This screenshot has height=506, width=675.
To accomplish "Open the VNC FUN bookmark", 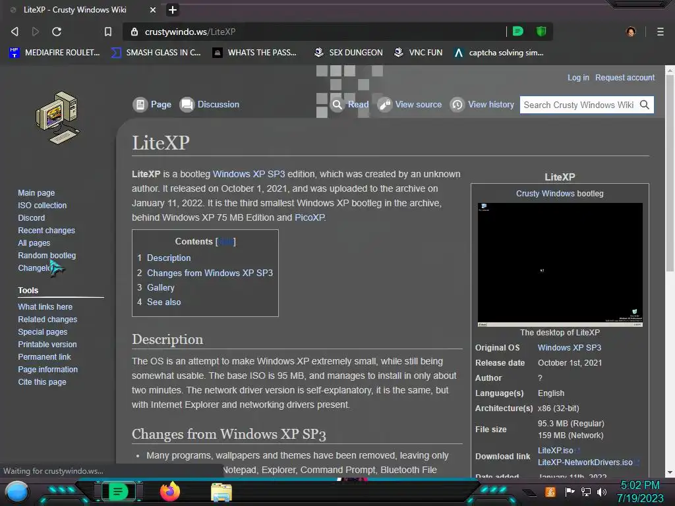I will pyautogui.click(x=418, y=53).
